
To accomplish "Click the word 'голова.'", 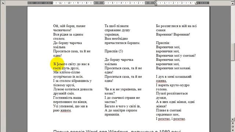I will click(162, 89).
